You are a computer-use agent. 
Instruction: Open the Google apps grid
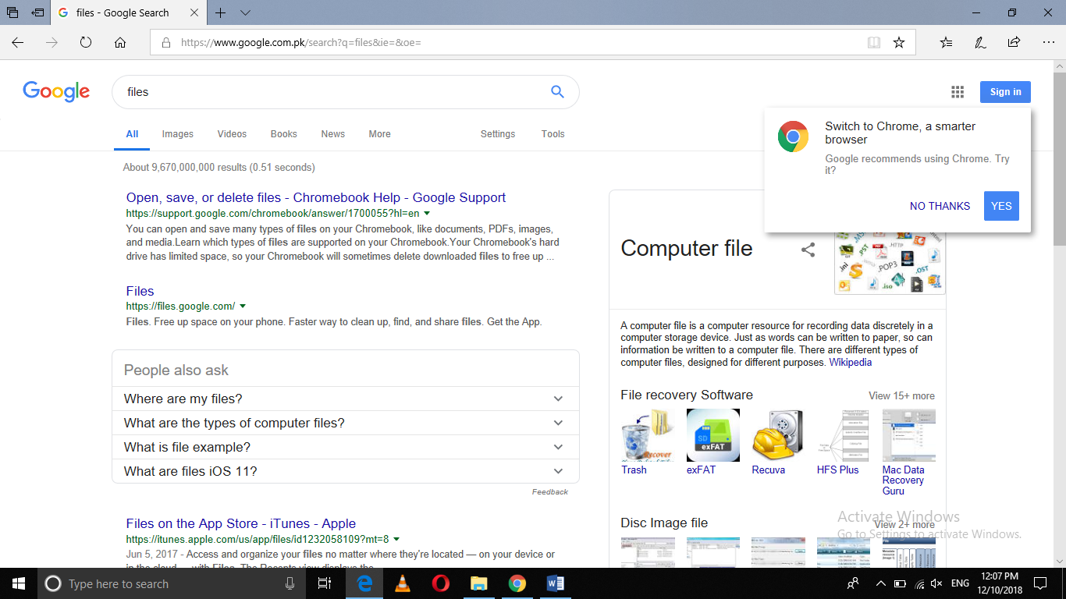958,91
